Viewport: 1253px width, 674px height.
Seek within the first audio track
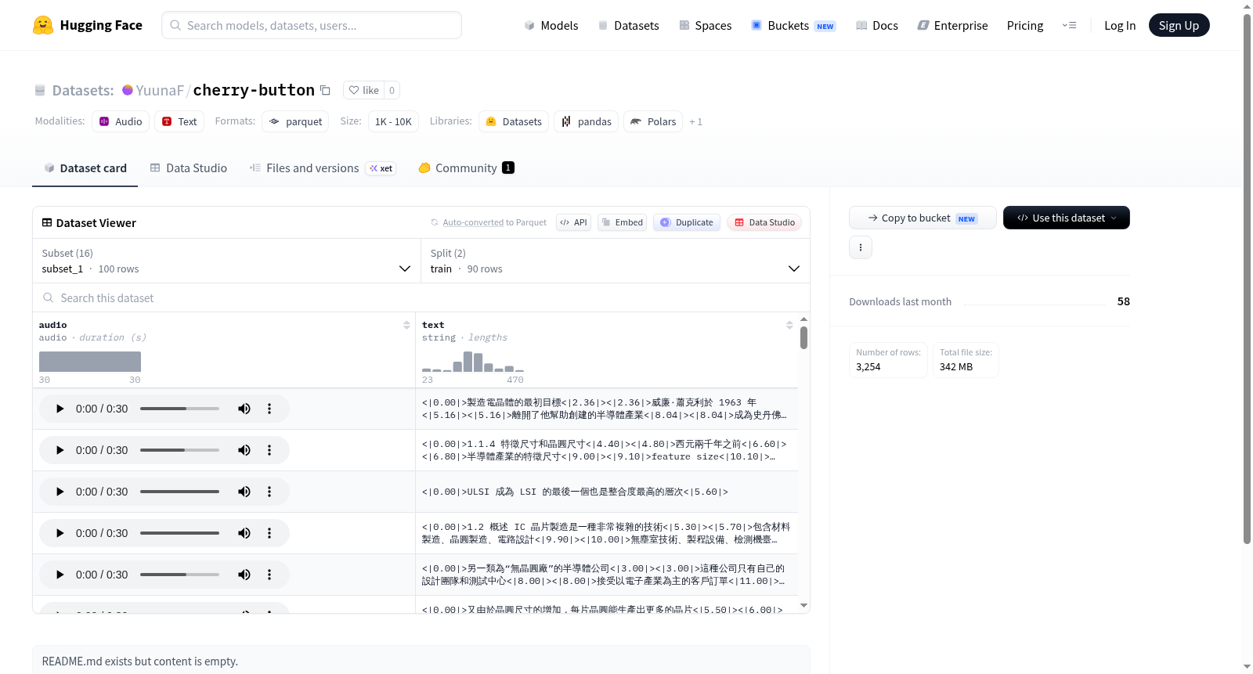coord(179,409)
